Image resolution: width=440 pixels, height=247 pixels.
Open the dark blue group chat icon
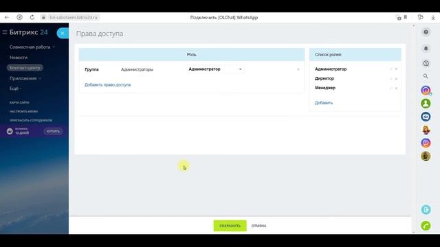(426, 117)
